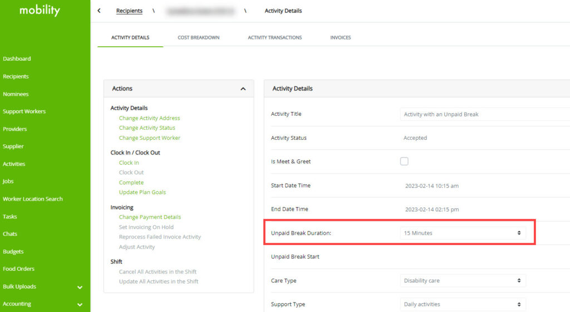Open the Unpaid Break Duration dropdown
Screen dimensions: 570x312
(x=463, y=233)
